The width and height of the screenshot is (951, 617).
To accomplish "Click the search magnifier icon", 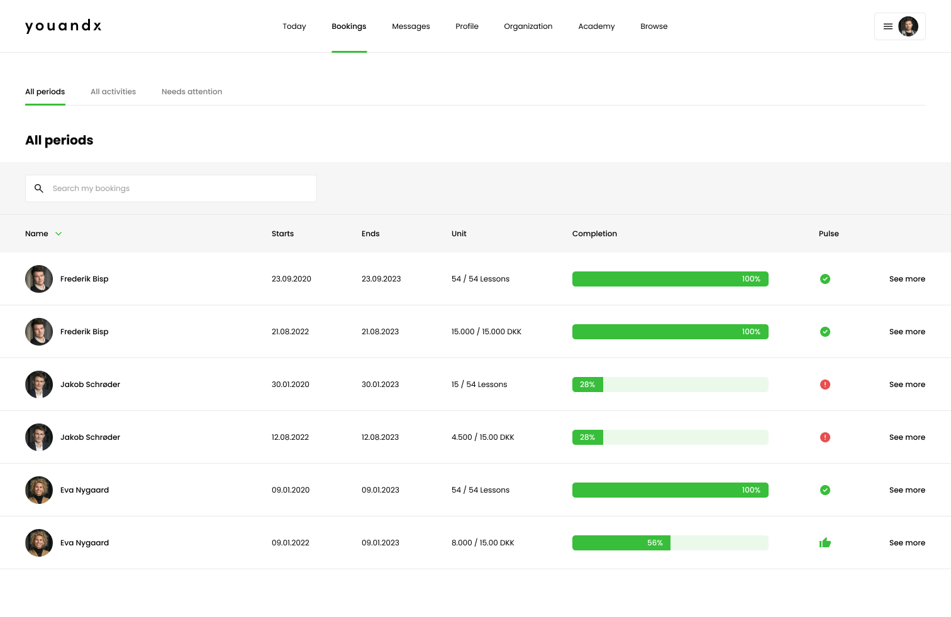I will tap(39, 188).
